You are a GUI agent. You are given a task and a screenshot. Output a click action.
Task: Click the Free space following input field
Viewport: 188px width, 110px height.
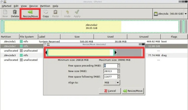(110, 77)
